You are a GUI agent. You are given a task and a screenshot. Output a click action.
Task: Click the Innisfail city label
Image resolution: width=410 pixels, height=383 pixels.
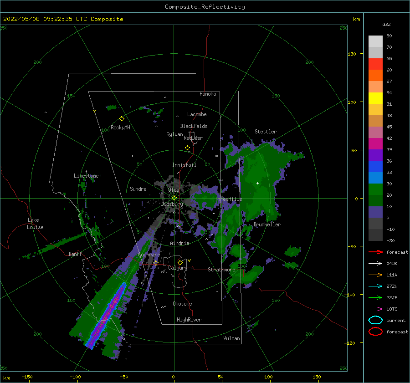click(184, 165)
